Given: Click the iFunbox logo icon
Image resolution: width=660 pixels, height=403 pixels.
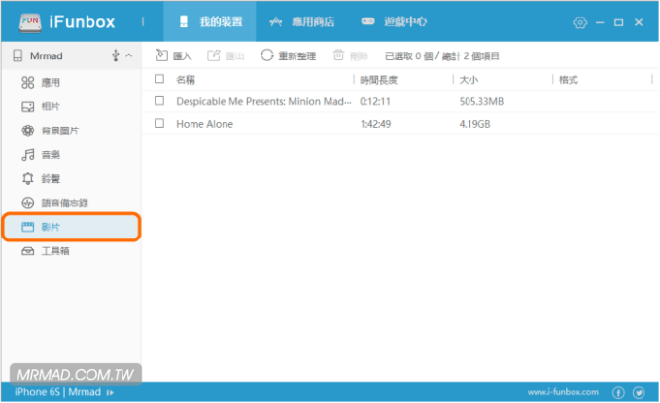Looking at the screenshot, I should click(x=30, y=22).
